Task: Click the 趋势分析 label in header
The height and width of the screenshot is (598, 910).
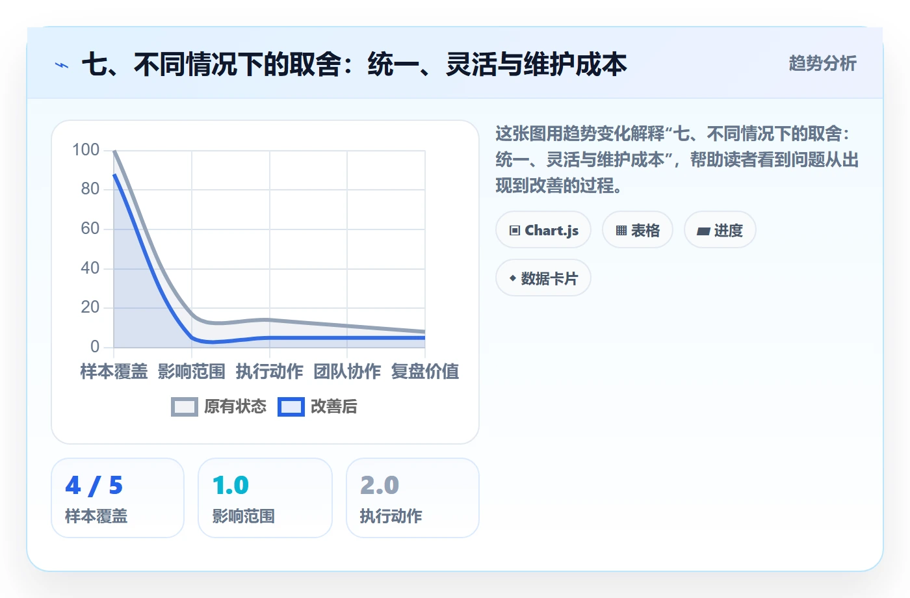Action: 822,63
